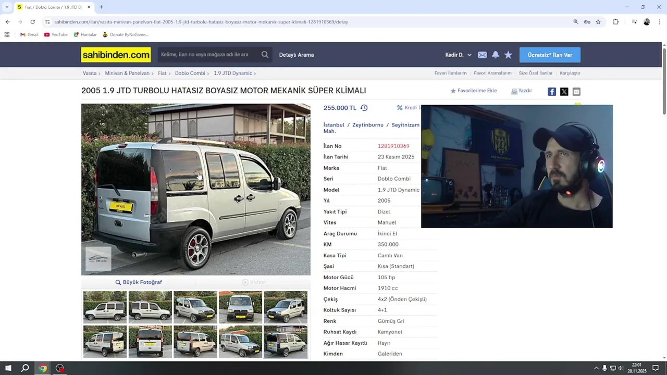Click the 255.000 TL price

340,108
